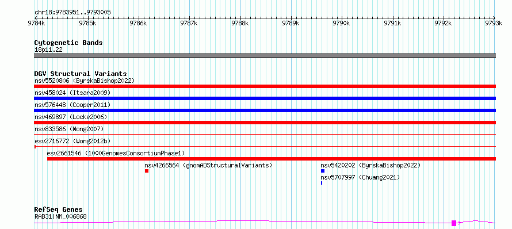Click the nsv469897 (Locke2006) label
The height and width of the screenshot is (229, 512).
tap(71, 117)
